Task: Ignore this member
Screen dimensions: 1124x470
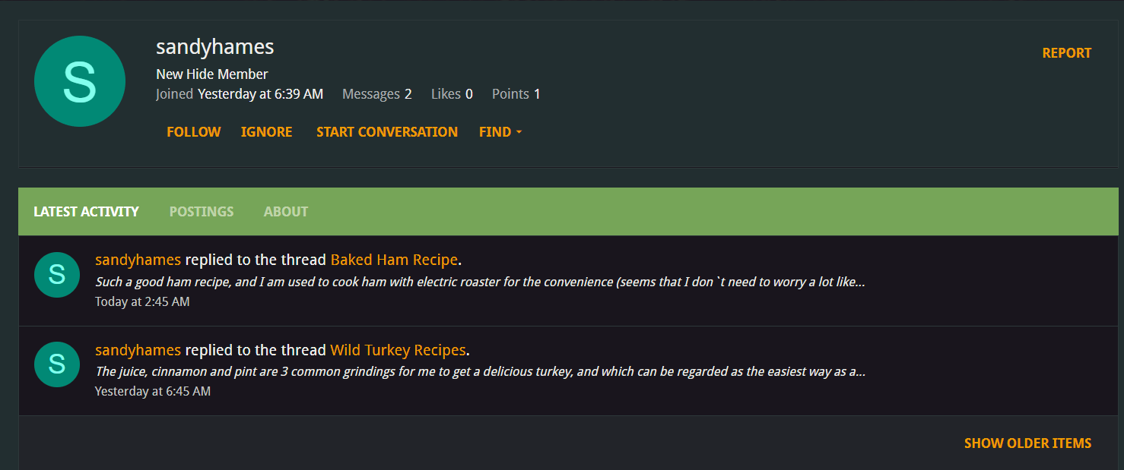Action: tap(267, 132)
